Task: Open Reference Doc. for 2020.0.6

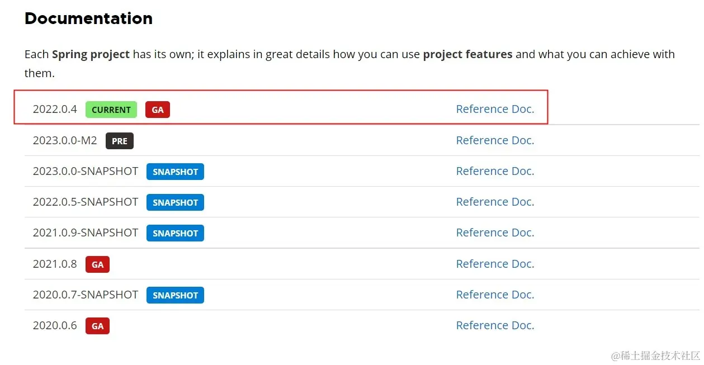Action: tap(495, 325)
